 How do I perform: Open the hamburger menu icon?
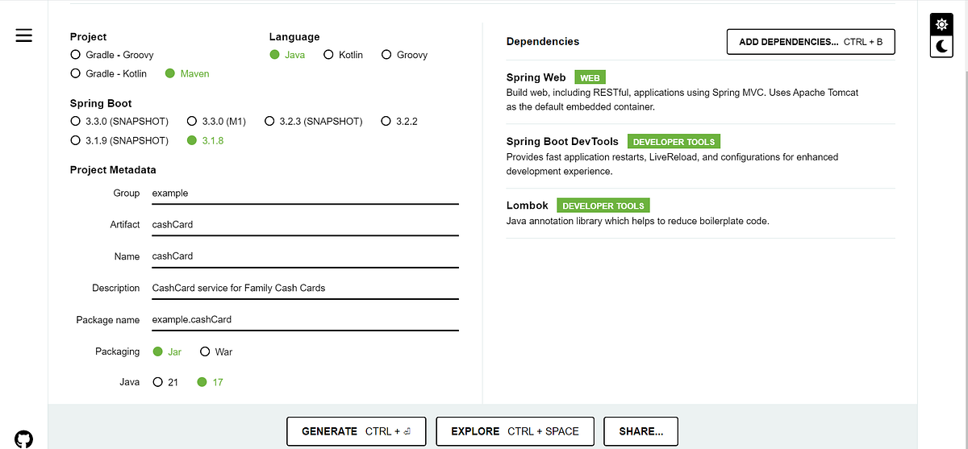pyautogui.click(x=24, y=35)
